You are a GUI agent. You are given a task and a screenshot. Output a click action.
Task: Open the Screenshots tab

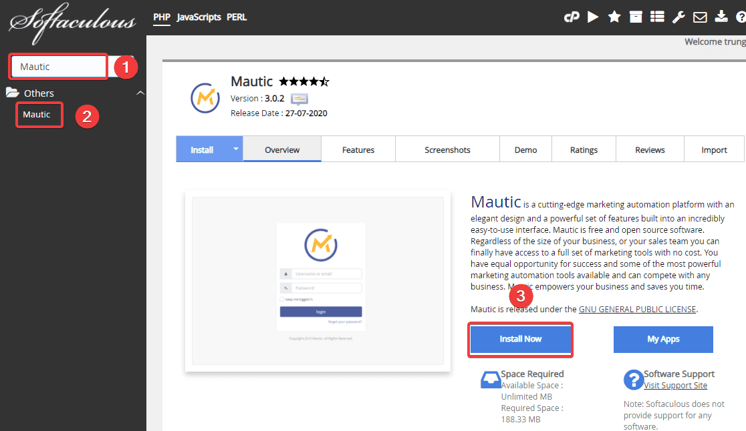pos(447,150)
